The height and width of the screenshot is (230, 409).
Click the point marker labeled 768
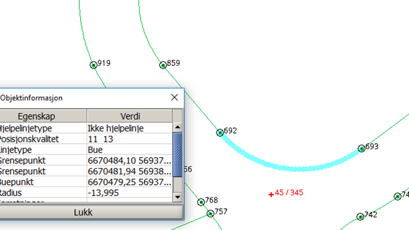coord(201,202)
